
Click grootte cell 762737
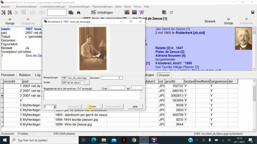174,86
